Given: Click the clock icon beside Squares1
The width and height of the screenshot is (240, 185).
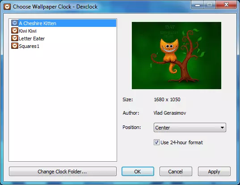Looking at the screenshot, I should click(x=15, y=46).
